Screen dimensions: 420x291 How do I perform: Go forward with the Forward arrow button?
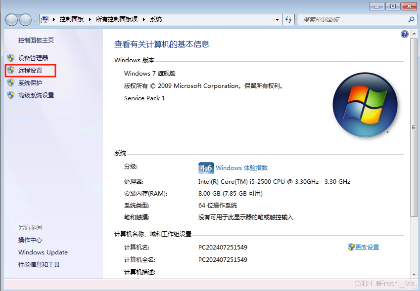click(x=25, y=20)
